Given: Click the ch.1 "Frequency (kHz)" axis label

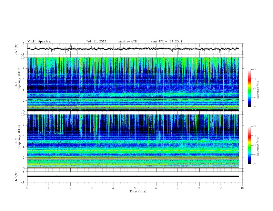Looking at the screenshot, I should [19, 80].
